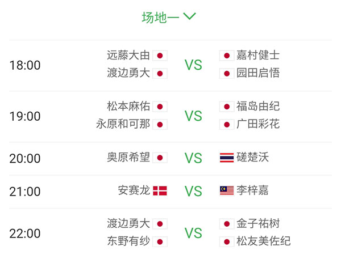The height and width of the screenshot is (259, 341).
Task: Open player 安赛龙 profile
Action: click(134, 190)
